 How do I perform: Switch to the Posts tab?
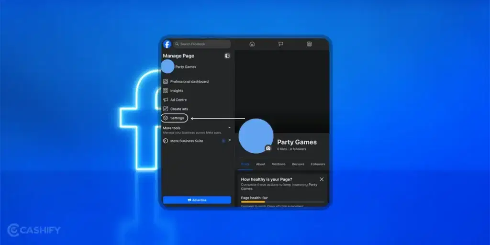[245, 164]
